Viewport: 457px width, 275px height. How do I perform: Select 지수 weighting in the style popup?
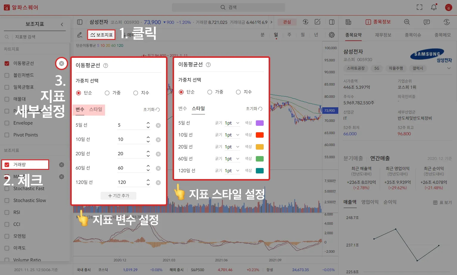[238, 92]
